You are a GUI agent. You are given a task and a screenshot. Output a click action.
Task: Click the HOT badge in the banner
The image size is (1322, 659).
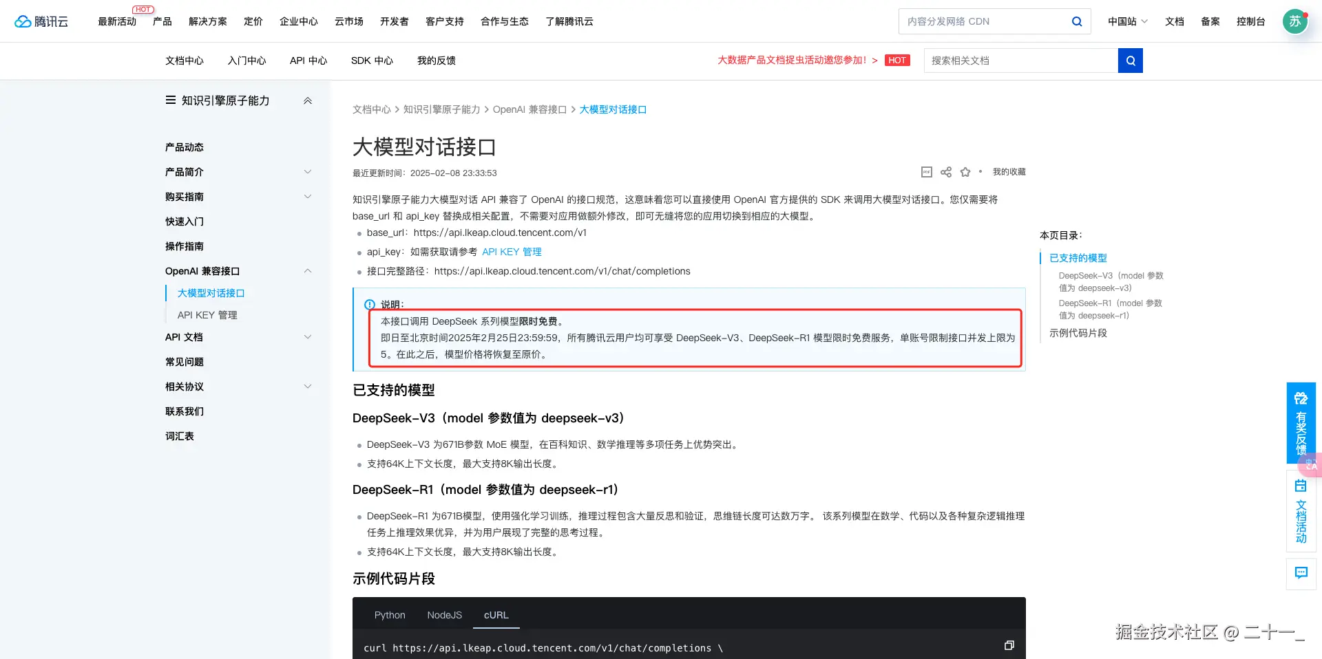point(897,61)
